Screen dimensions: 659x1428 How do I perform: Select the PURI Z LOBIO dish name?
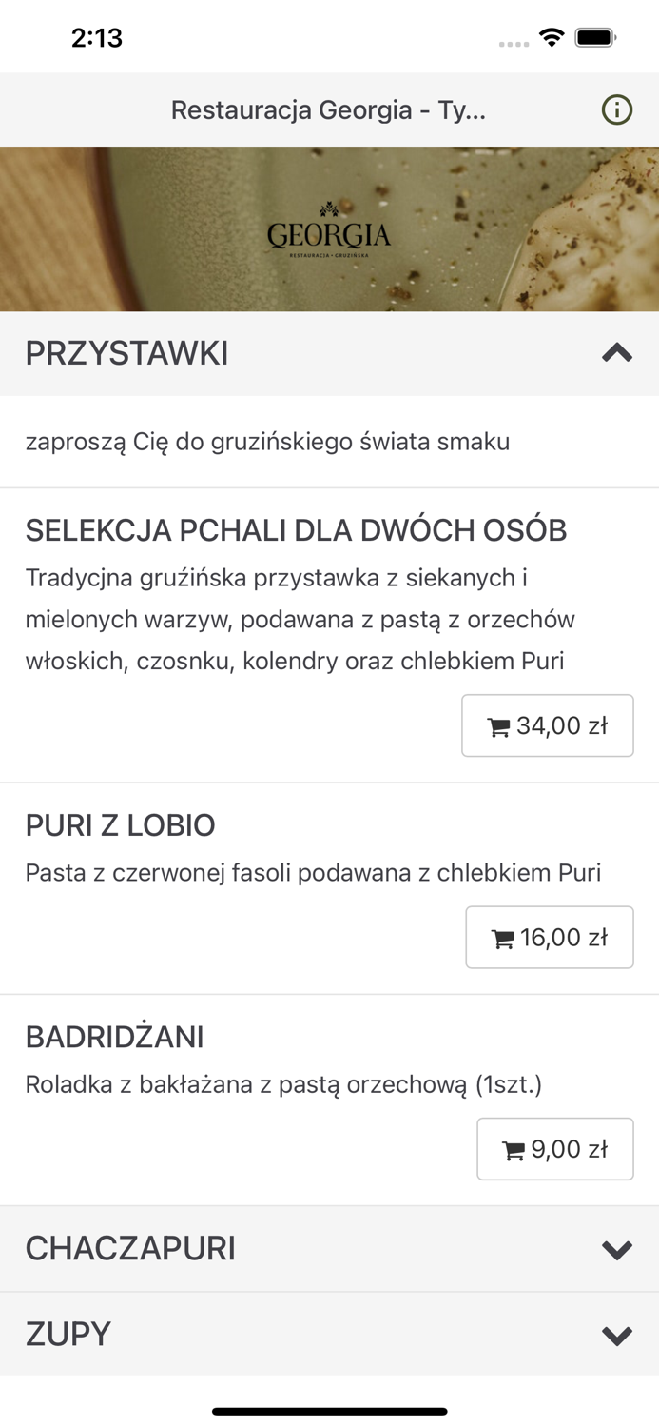pyautogui.click(x=120, y=825)
